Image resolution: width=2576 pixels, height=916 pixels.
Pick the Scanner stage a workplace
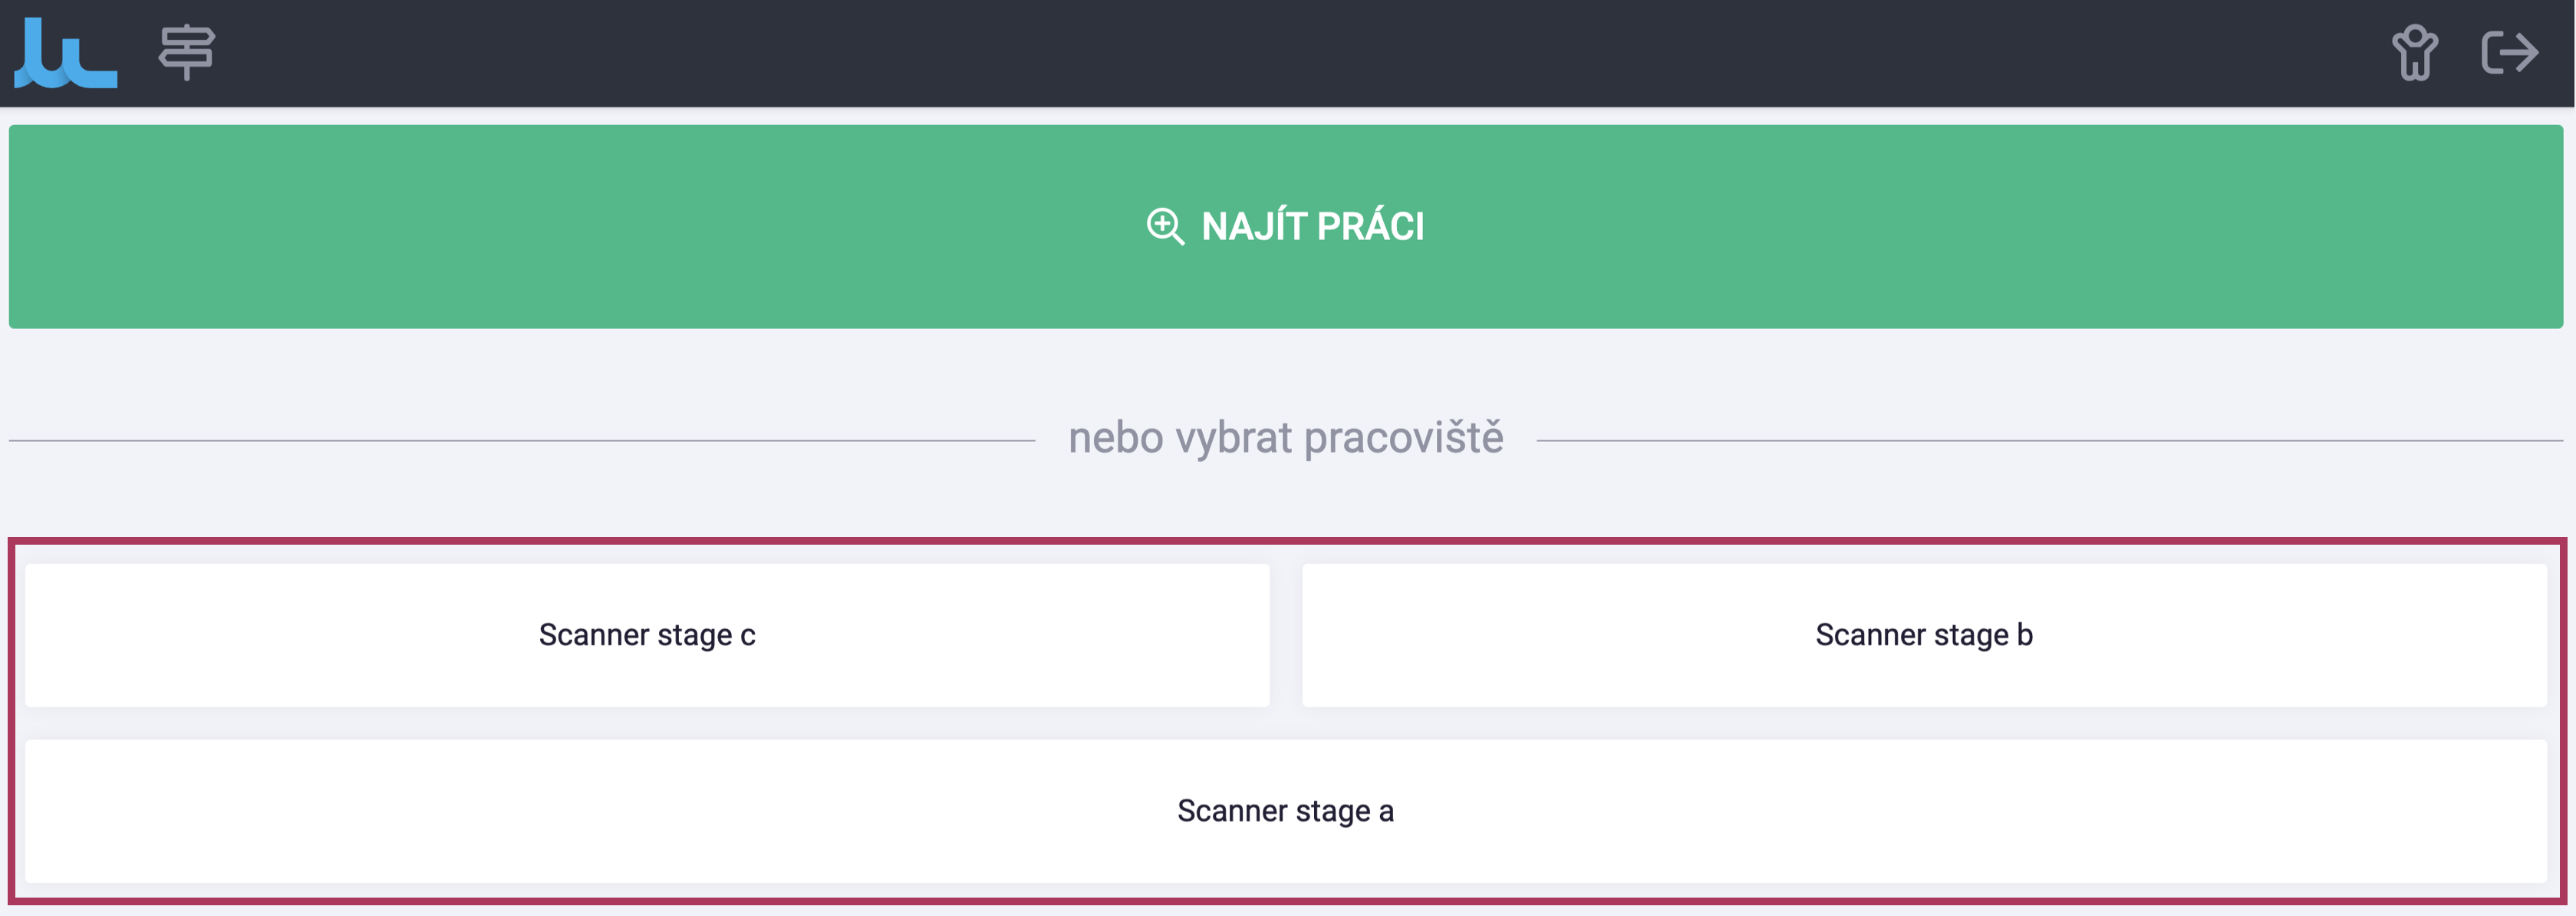[x=1285, y=811]
